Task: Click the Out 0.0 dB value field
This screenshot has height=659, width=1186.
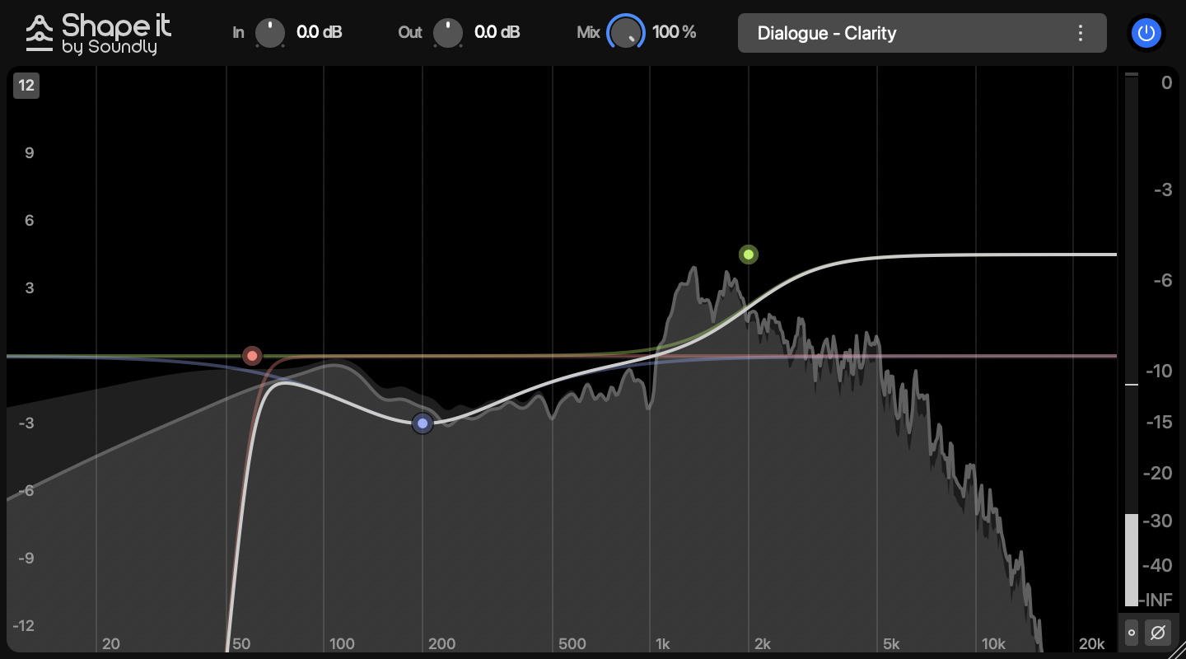Action: (x=497, y=32)
